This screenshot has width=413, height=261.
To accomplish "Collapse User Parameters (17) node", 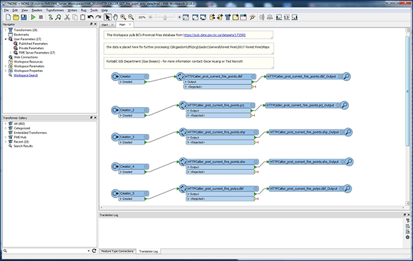I will 5,39.
